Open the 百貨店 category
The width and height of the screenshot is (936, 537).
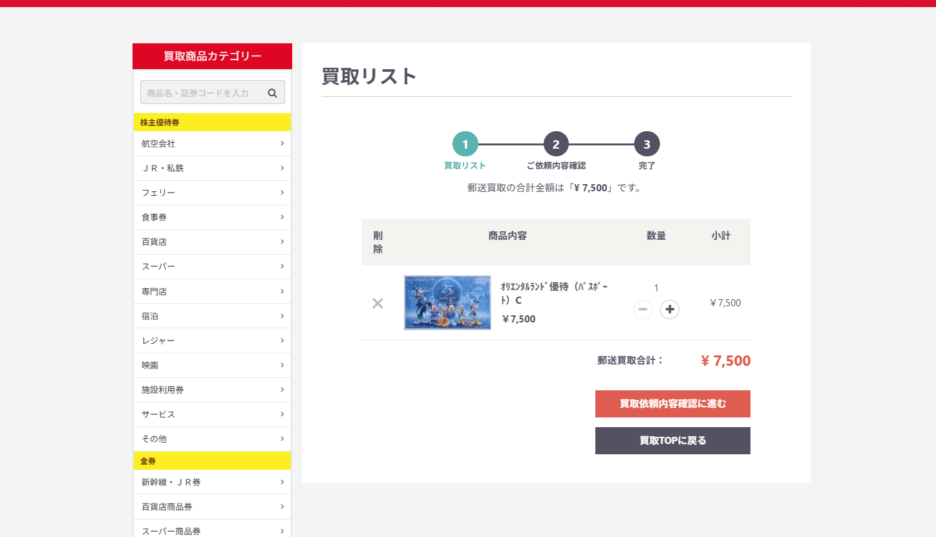click(213, 242)
